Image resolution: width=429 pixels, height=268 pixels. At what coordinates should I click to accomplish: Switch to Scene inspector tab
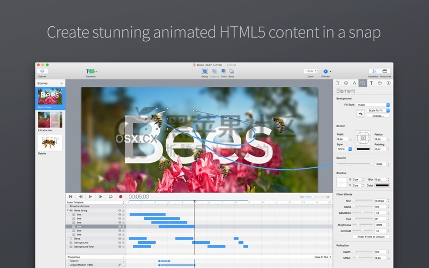tap(346, 83)
